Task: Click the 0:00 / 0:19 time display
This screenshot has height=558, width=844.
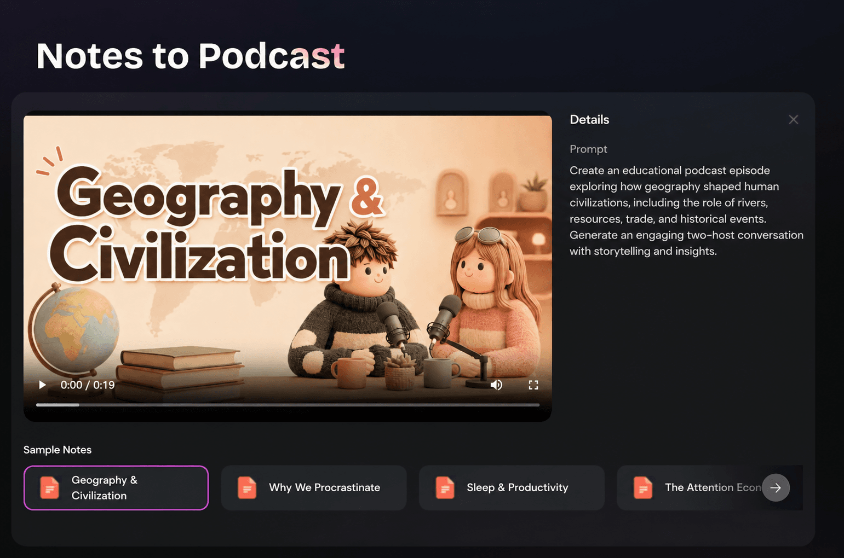Action: [88, 385]
